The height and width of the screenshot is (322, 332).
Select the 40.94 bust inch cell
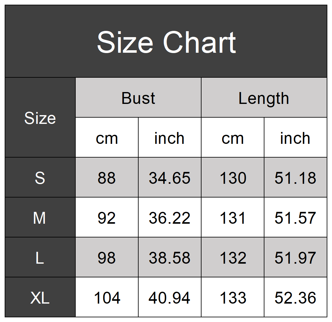click(170, 298)
